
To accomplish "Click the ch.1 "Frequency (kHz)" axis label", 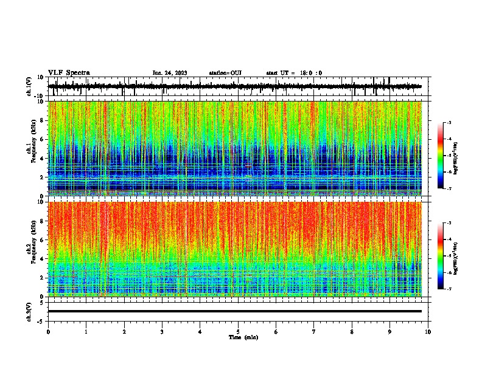I will [33, 142].
